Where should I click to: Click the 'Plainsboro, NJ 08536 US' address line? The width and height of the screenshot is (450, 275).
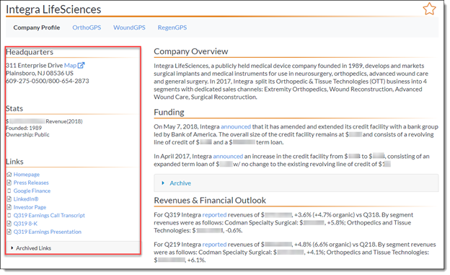pos(40,74)
